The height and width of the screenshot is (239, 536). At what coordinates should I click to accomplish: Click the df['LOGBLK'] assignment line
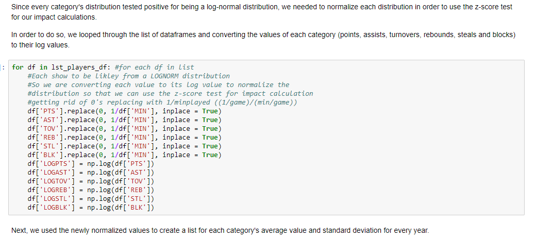point(91,207)
